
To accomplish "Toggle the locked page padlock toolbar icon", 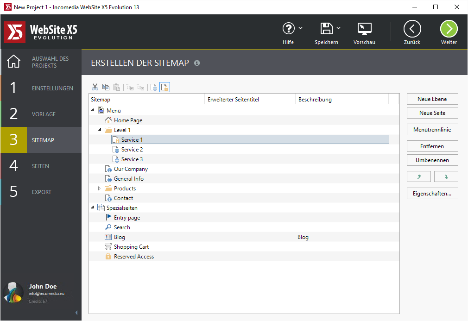I will (x=164, y=87).
